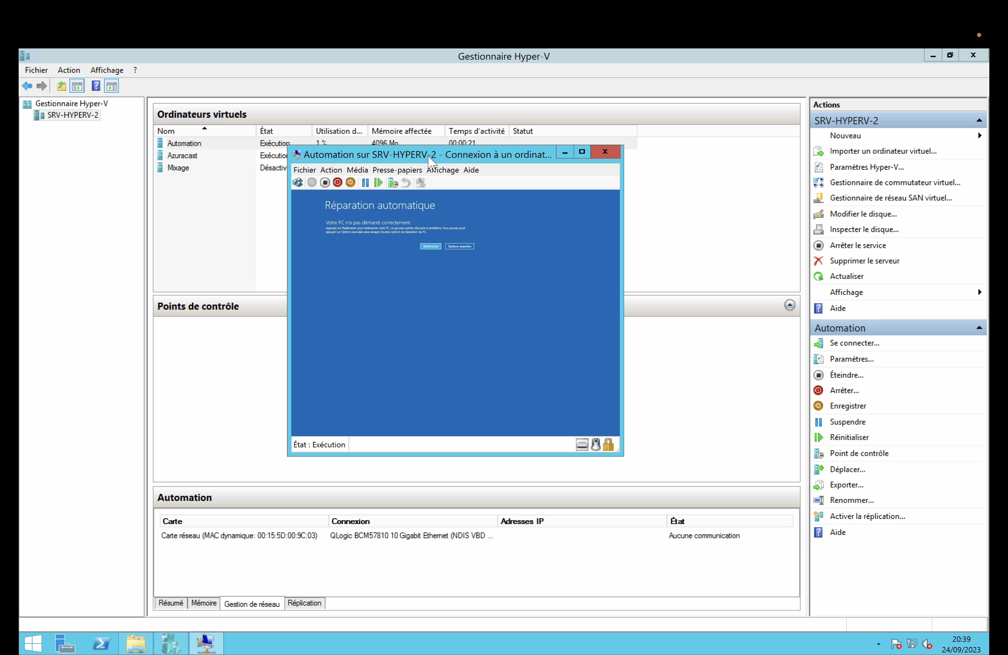
Task: Expand the Nouveau submenu arrow
Action: (x=979, y=136)
